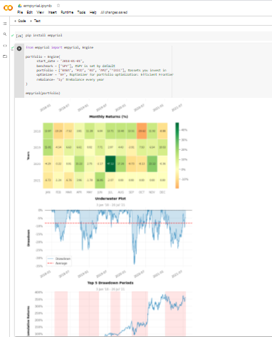Click the dark green 2020 JUL heatmap cell
272x337 pixels.
tap(110, 164)
